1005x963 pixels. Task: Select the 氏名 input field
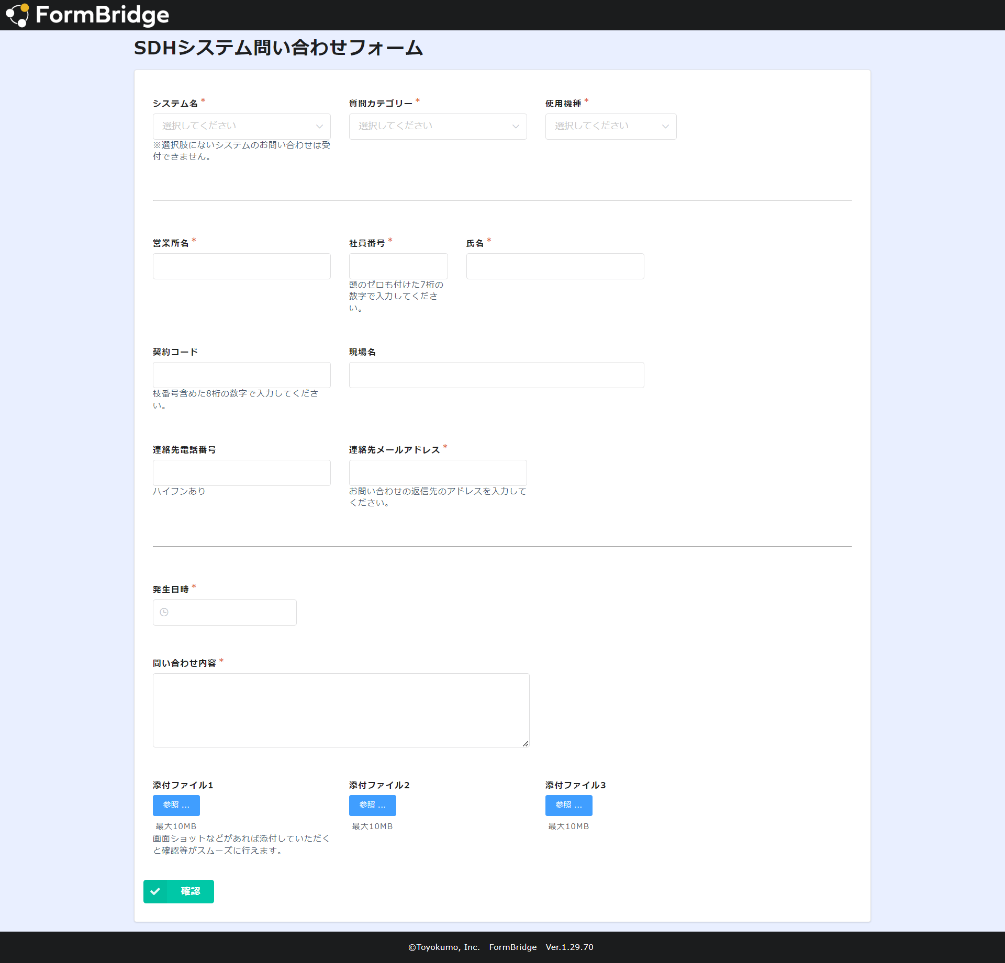click(x=555, y=266)
